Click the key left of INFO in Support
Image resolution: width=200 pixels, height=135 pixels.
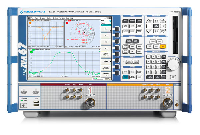(149, 46)
